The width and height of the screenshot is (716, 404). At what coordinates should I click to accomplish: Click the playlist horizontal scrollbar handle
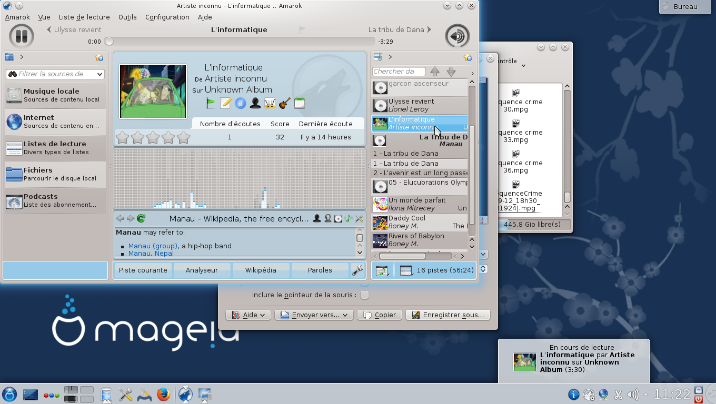[403, 256]
